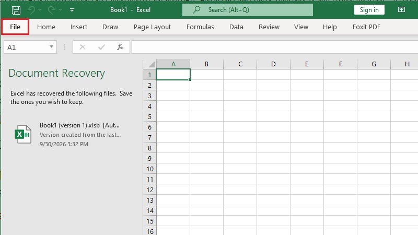Open the Draw ribbon tab

point(110,27)
